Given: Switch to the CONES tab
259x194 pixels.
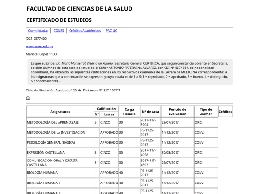Looking at the screenshot, I should point(59,31).
